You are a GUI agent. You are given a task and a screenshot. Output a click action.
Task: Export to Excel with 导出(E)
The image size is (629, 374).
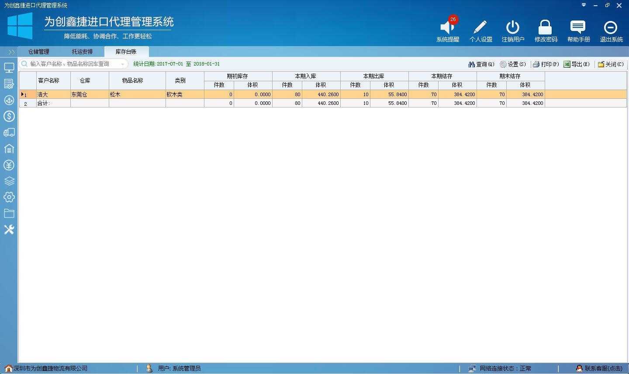click(577, 64)
